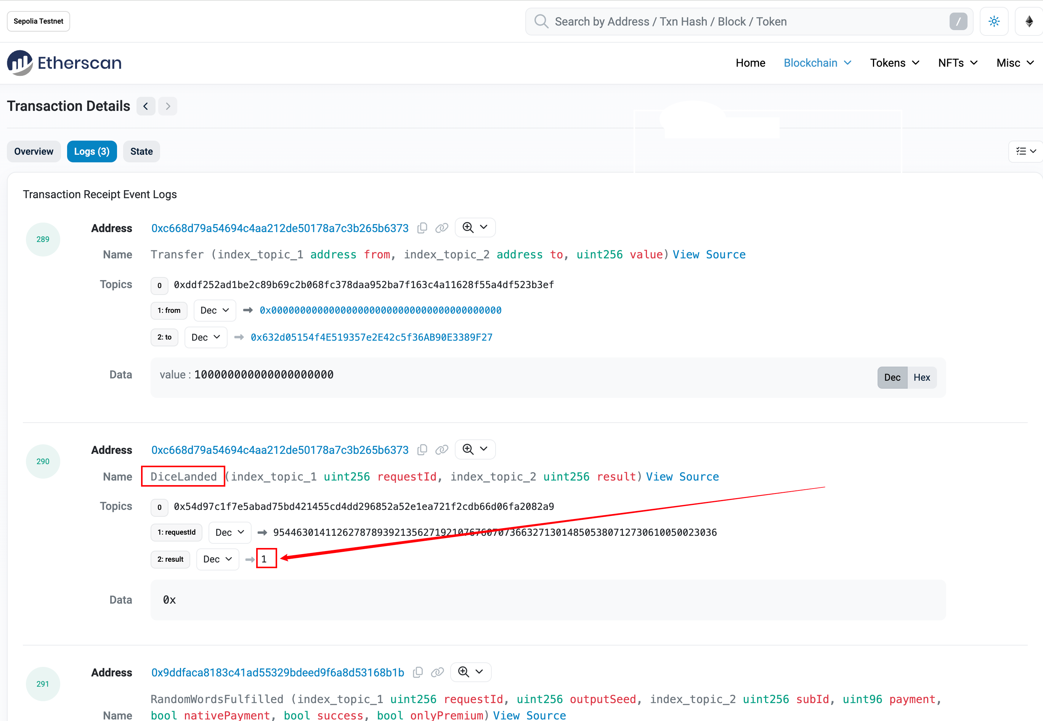1043x721 pixels.
Task: Open the 0x632d05154f to address link
Action: click(x=371, y=338)
